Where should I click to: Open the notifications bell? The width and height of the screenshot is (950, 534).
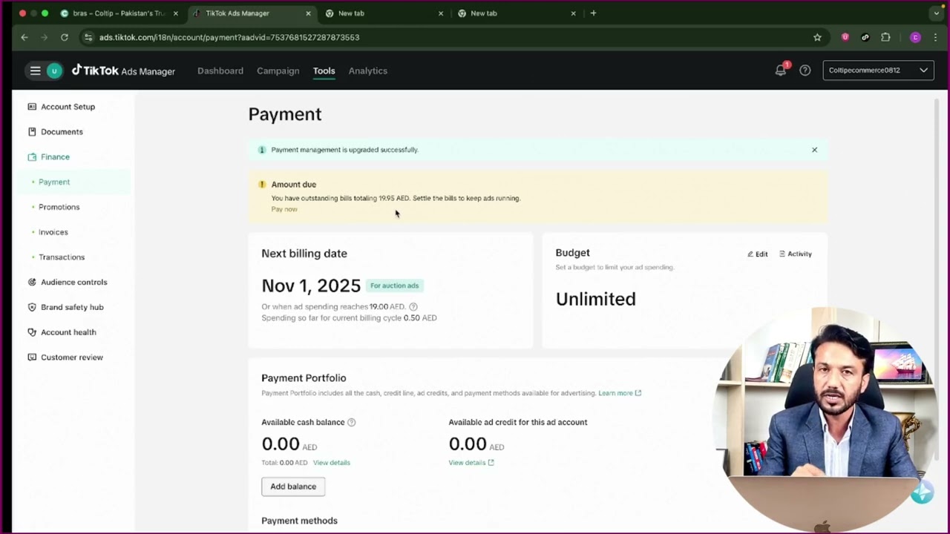(781, 70)
